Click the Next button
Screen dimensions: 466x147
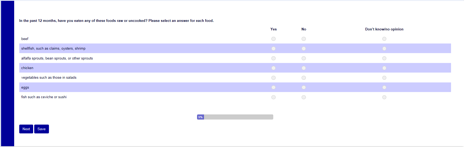pos(26,129)
